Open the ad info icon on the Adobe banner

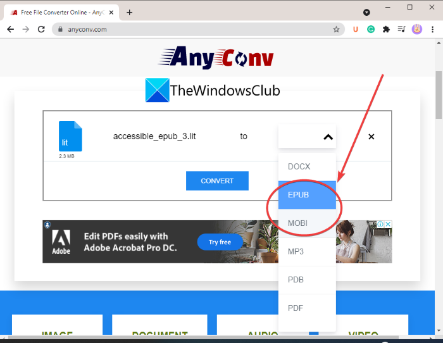coord(380,224)
